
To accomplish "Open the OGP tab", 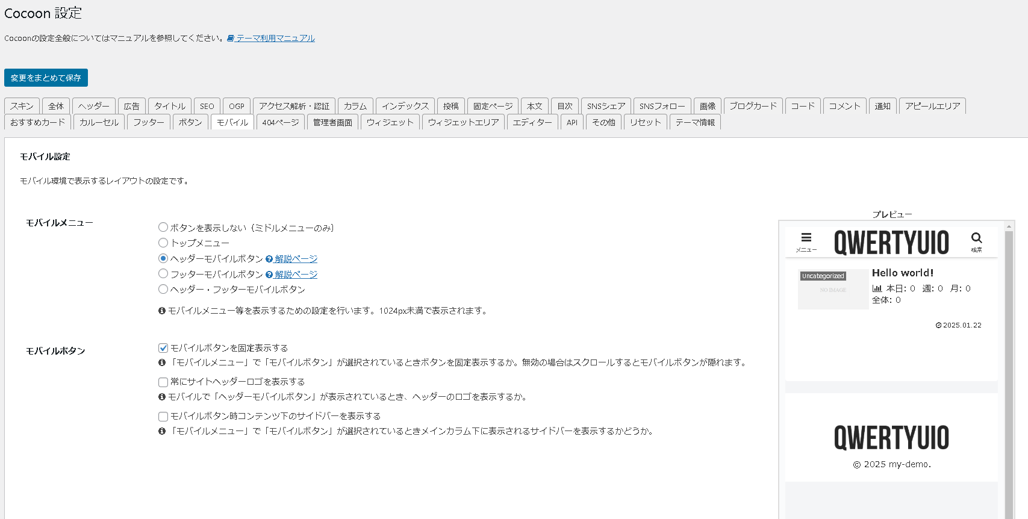I will (237, 106).
